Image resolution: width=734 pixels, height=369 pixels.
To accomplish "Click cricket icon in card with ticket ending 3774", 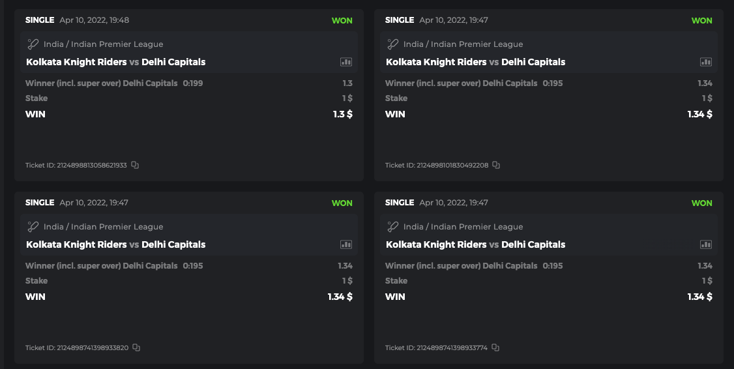I will coord(393,227).
